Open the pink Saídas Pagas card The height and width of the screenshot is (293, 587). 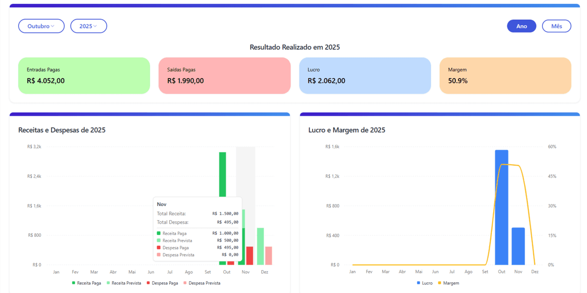coord(225,76)
